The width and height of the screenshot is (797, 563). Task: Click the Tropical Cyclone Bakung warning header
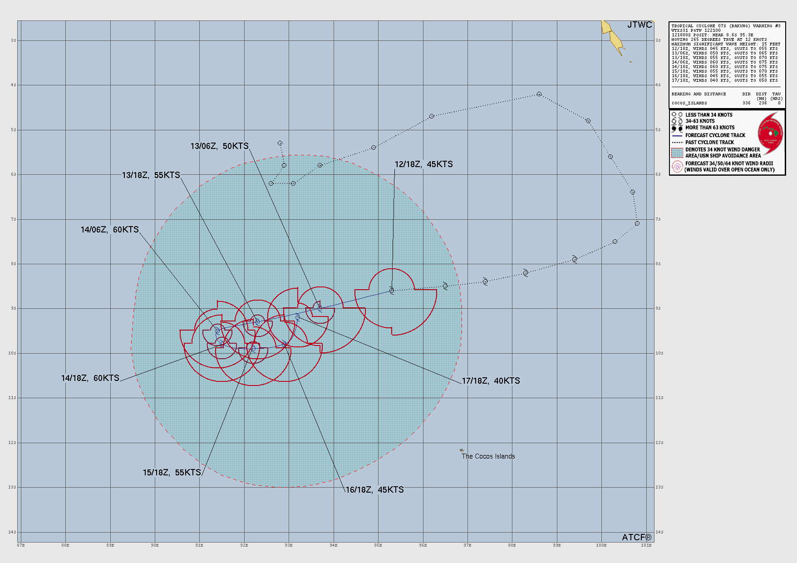(x=725, y=26)
